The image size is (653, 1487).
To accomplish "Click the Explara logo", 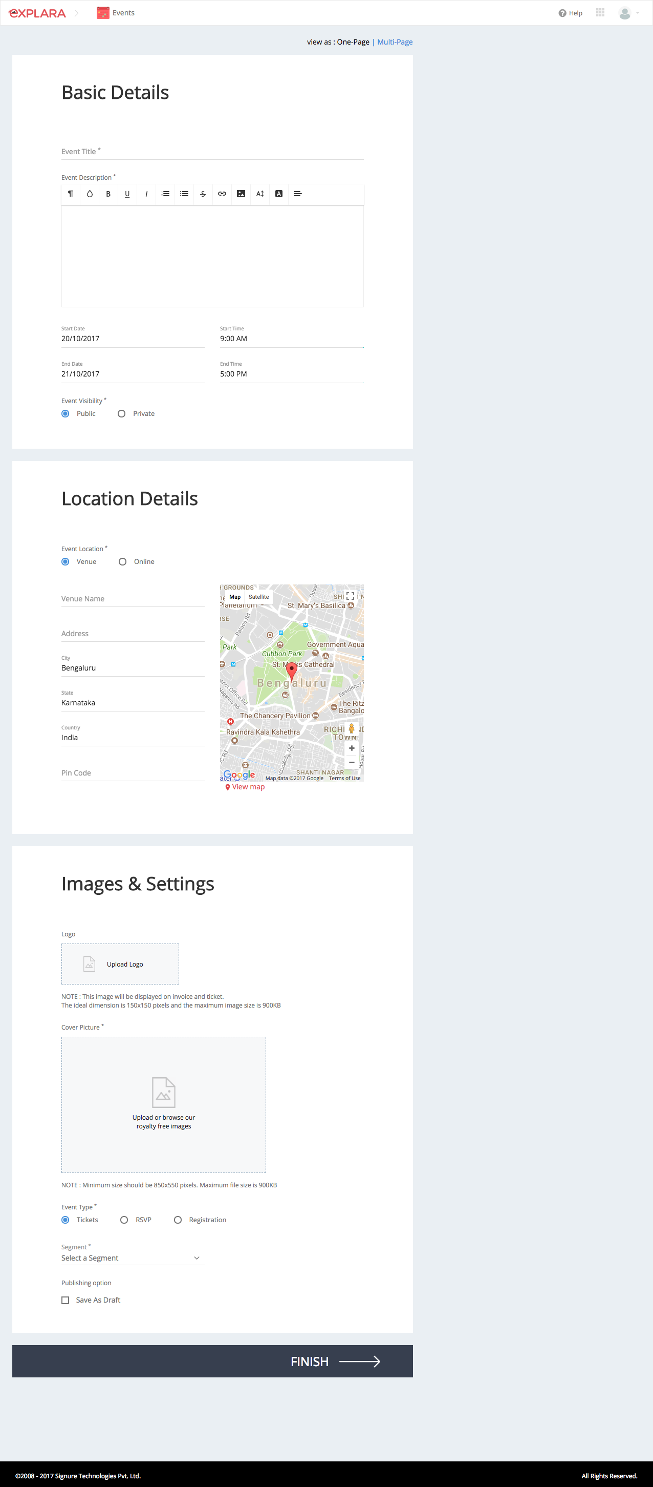I will (37, 13).
